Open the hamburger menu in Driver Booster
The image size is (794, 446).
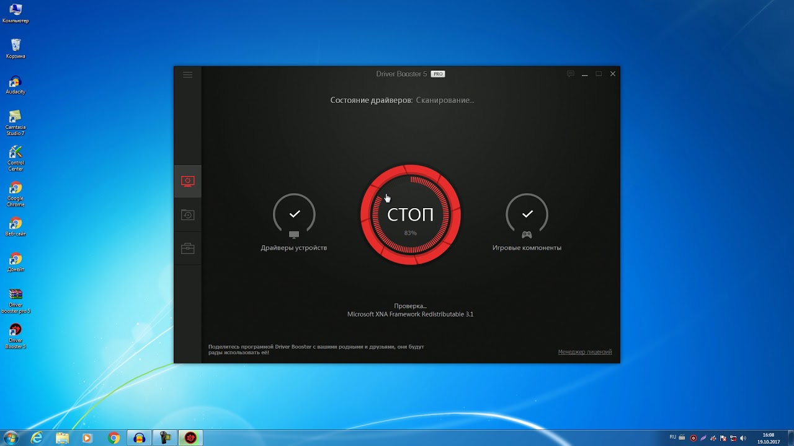point(187,75)
